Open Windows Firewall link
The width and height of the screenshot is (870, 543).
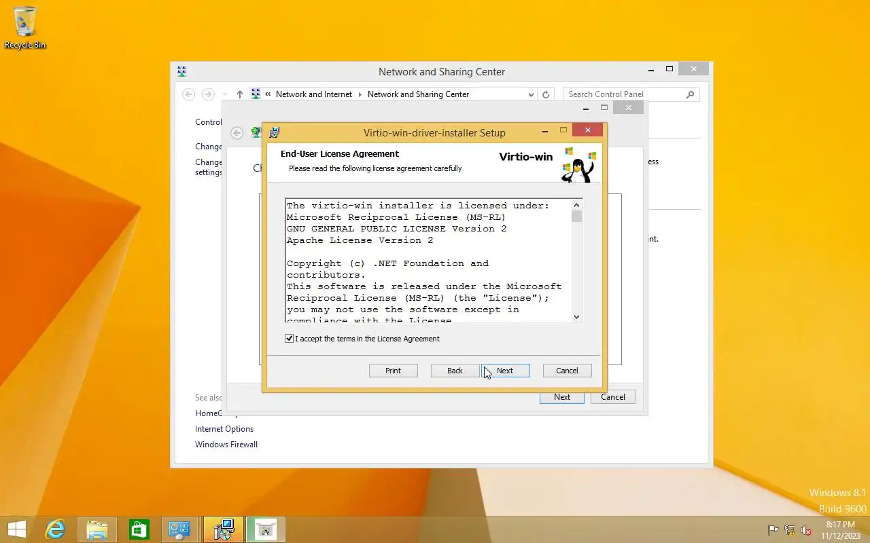pos(226,445)
